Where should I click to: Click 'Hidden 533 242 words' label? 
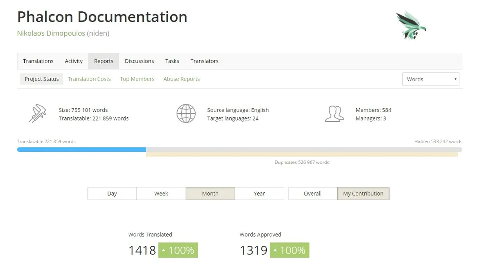pyautogui.click(x=438, y=142)
